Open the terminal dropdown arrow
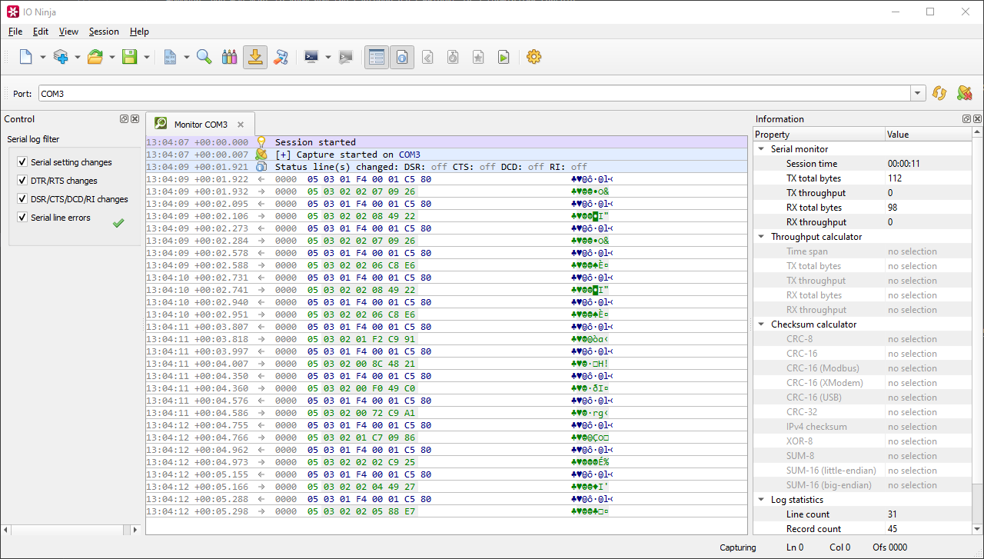This screenshot has width=984, height=559. pos(327,57)
